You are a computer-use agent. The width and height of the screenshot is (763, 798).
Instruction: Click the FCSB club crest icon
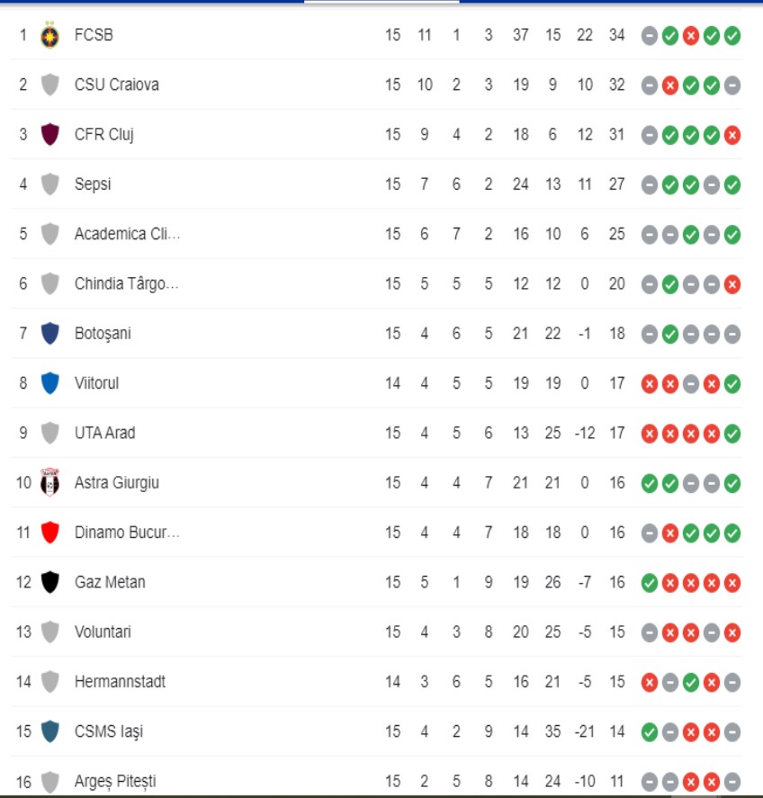pos(50,36)
